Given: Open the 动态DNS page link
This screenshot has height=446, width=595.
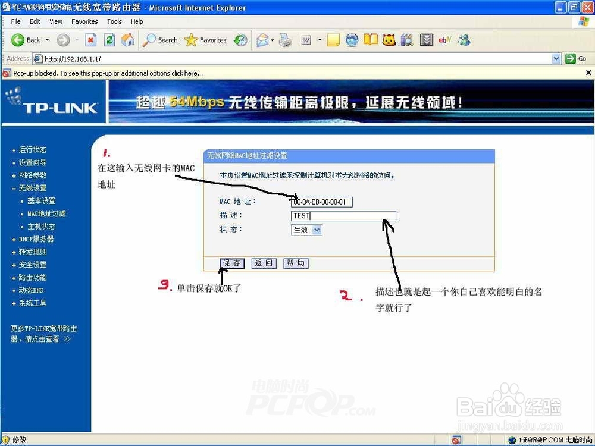Looking at the screenshot, I should point(31,291).
